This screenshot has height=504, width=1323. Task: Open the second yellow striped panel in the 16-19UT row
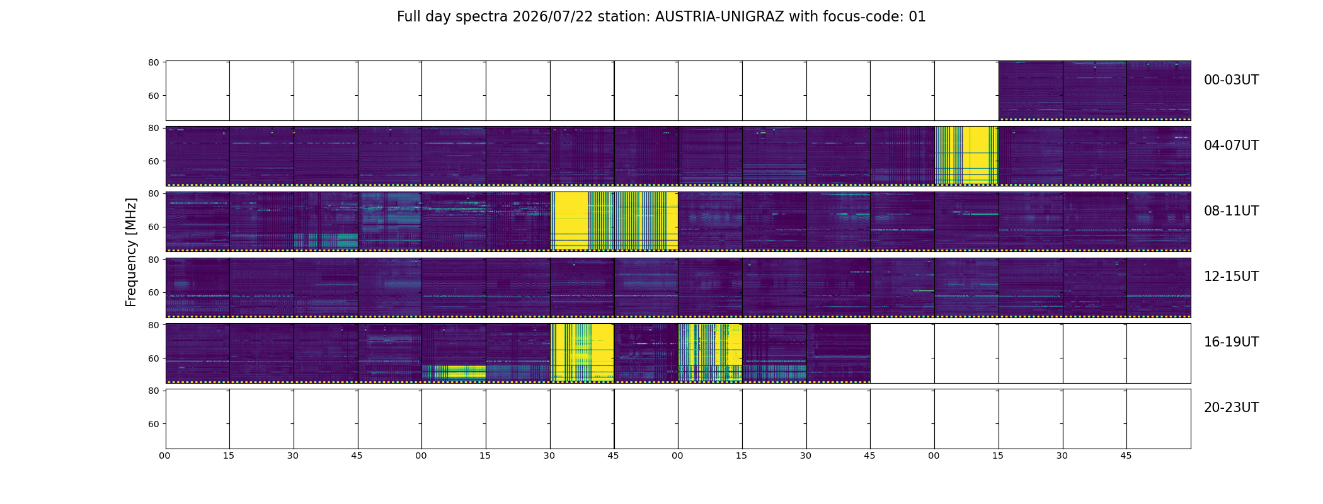tap(711, 353)
